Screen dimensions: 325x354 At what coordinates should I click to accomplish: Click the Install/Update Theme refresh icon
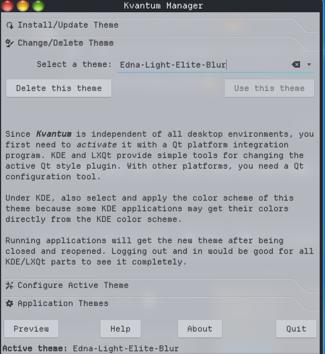[x=10, y=25]
